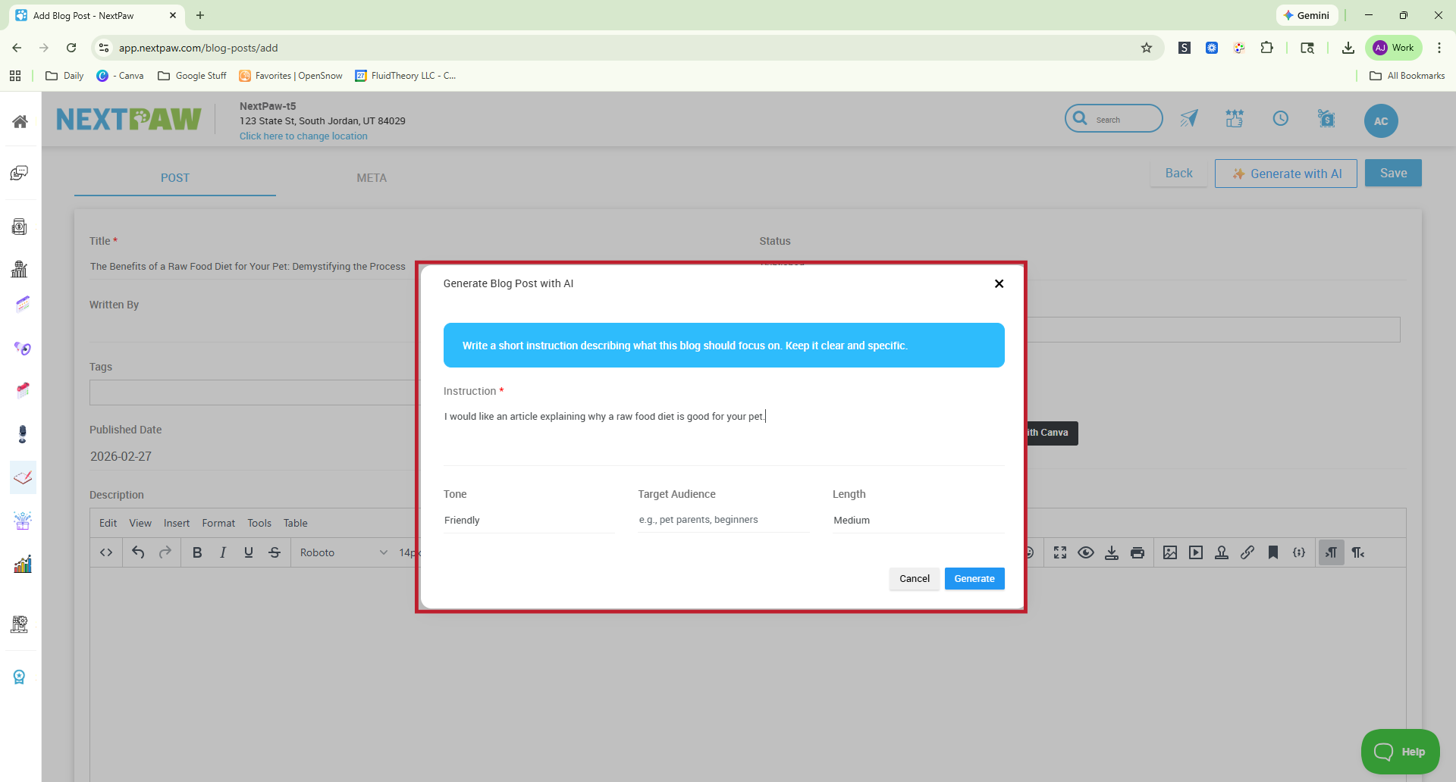
Task: Set left-to-right text direction
Action: (x=1332, y=552)
